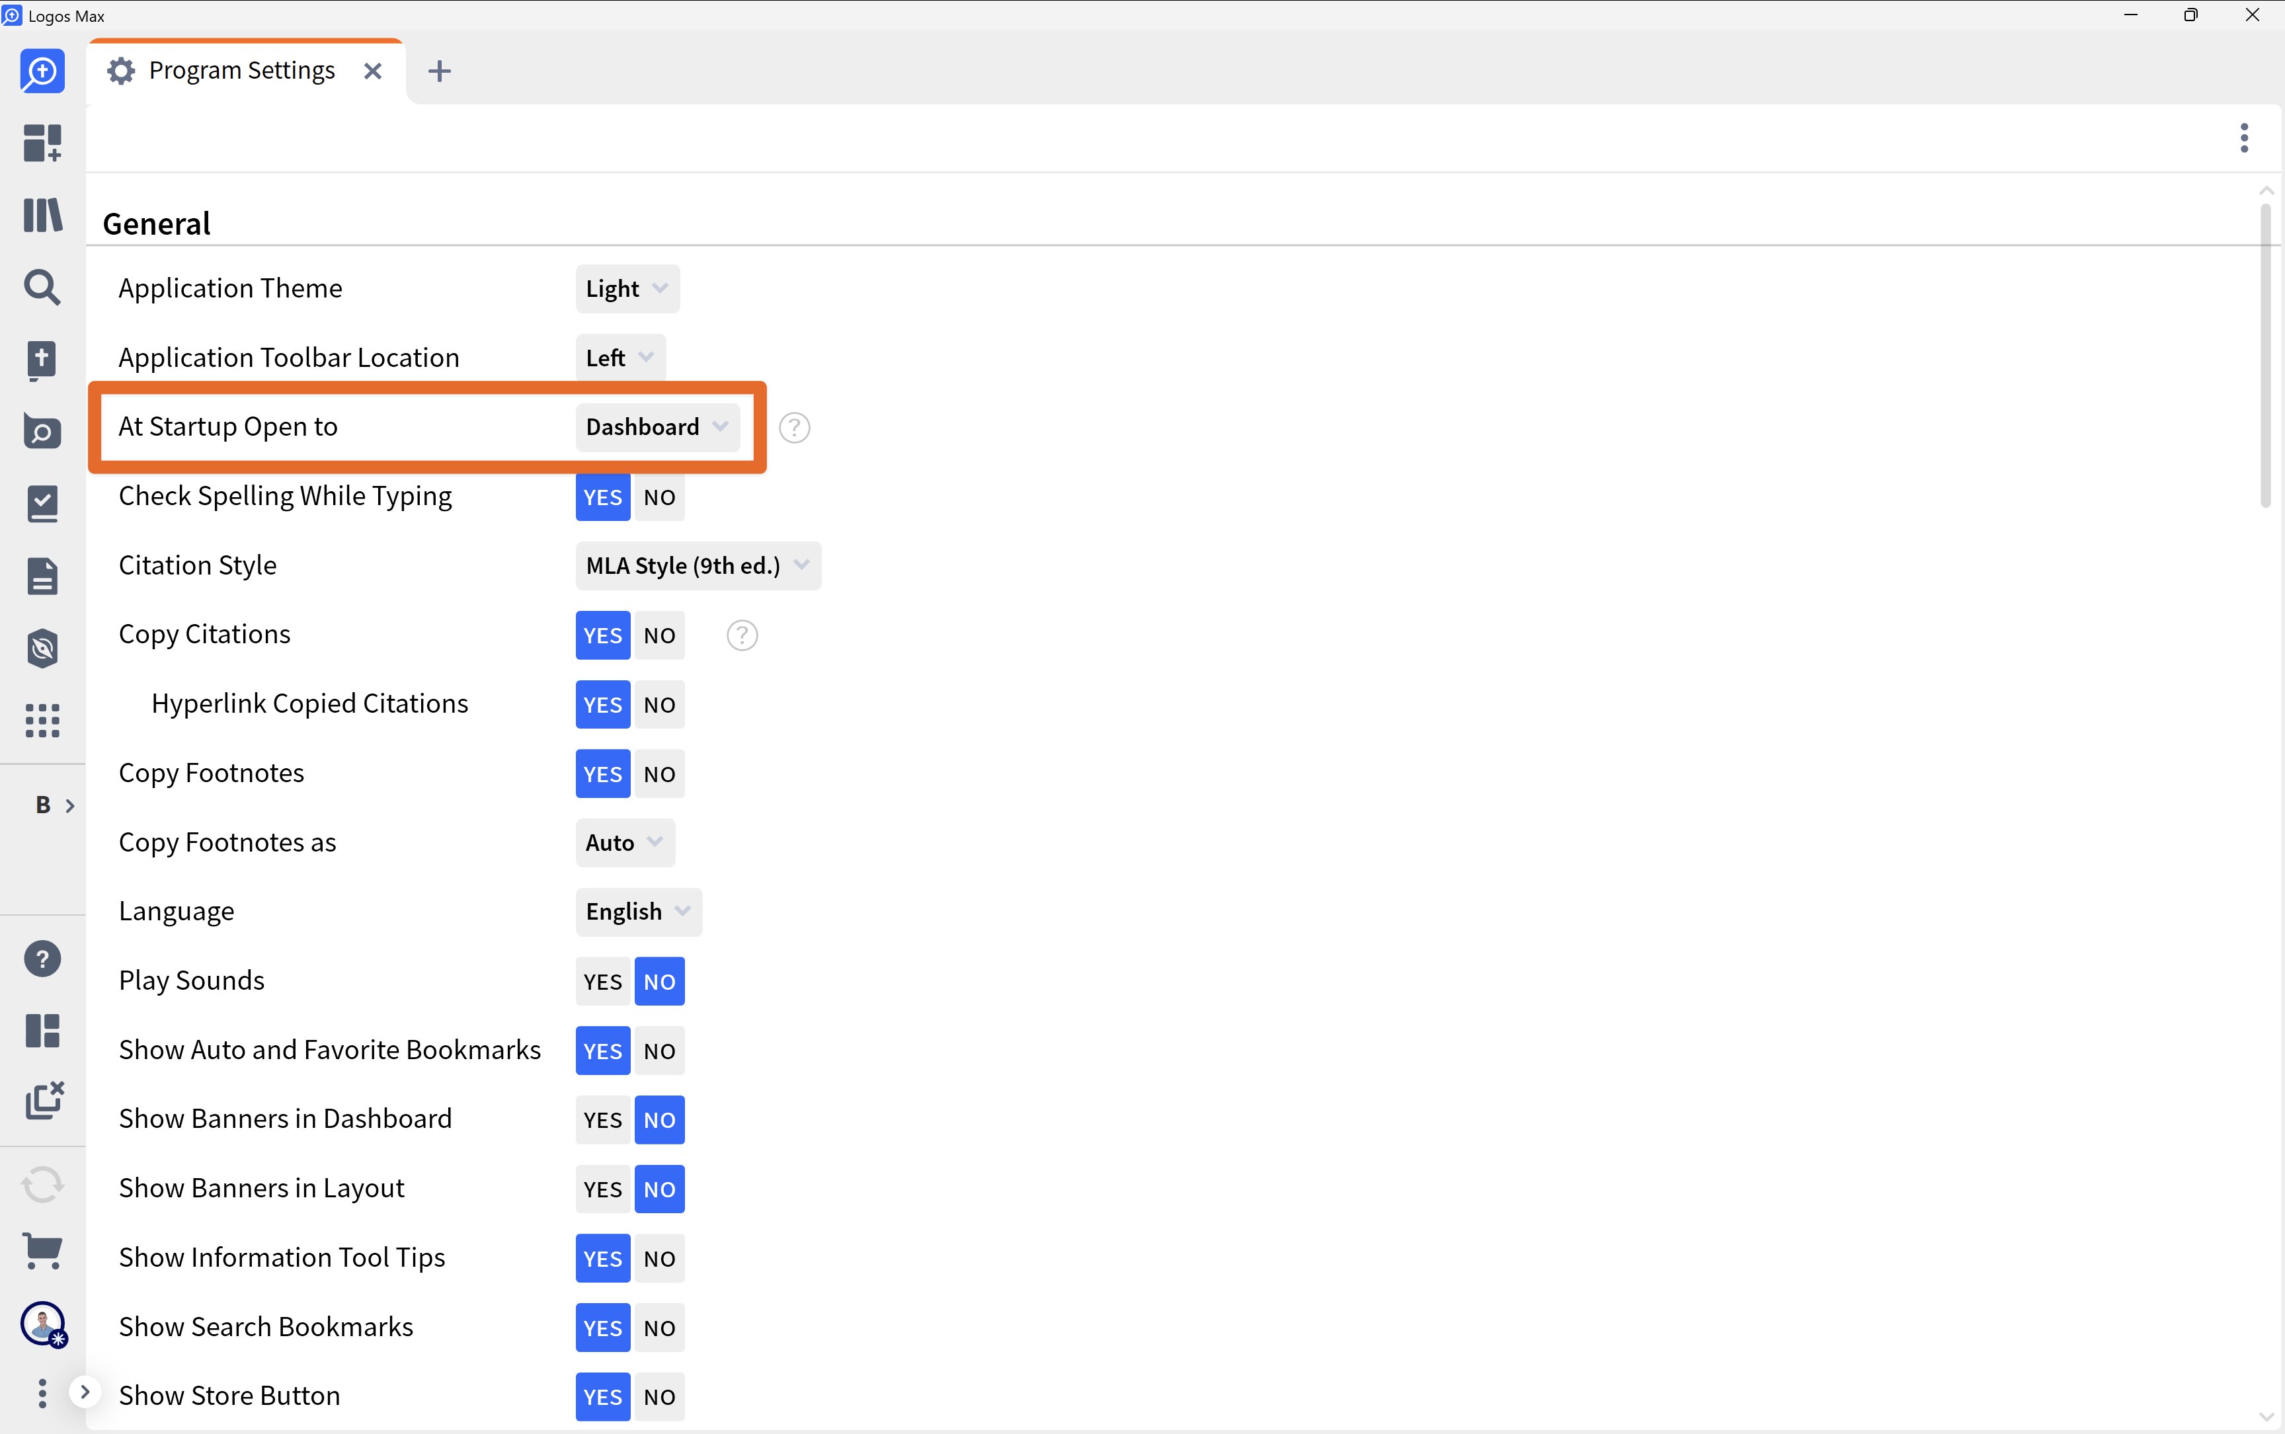Open the nine-dot Tools grid icon
2285x1434 pixels.
(x=43, y=721)
